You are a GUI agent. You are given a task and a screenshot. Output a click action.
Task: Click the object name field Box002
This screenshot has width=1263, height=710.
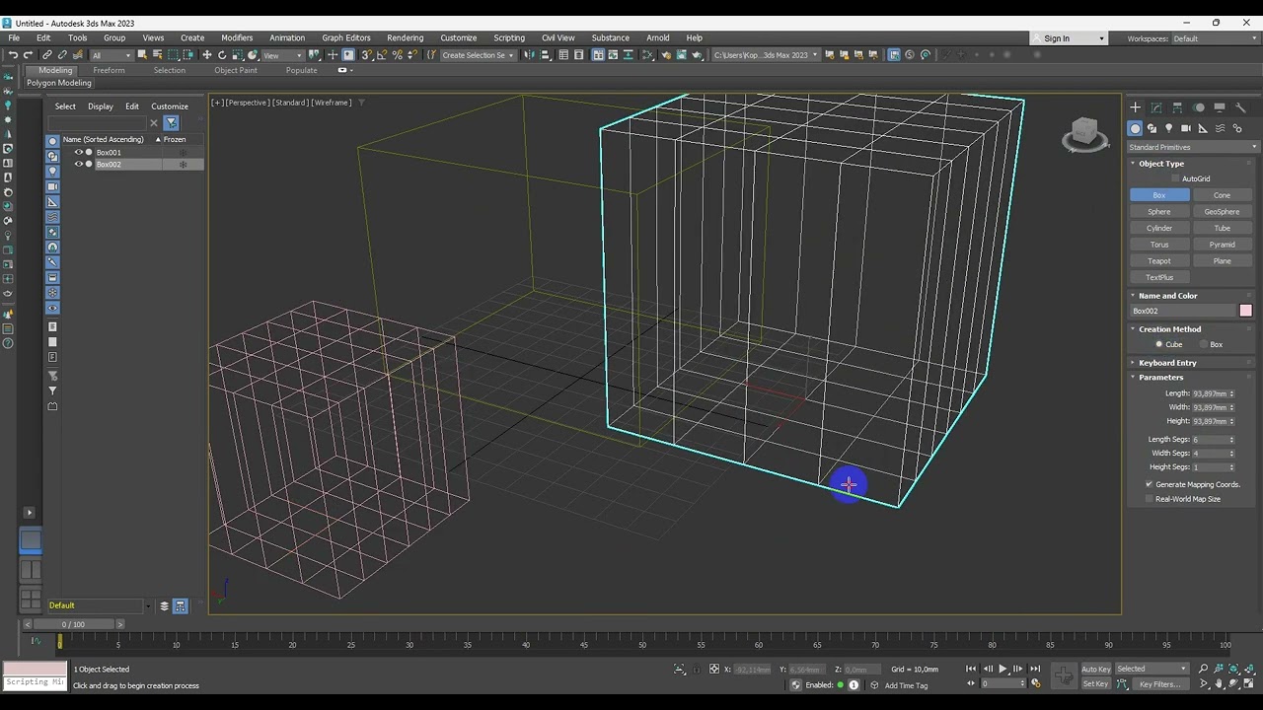coord(1183,311)
